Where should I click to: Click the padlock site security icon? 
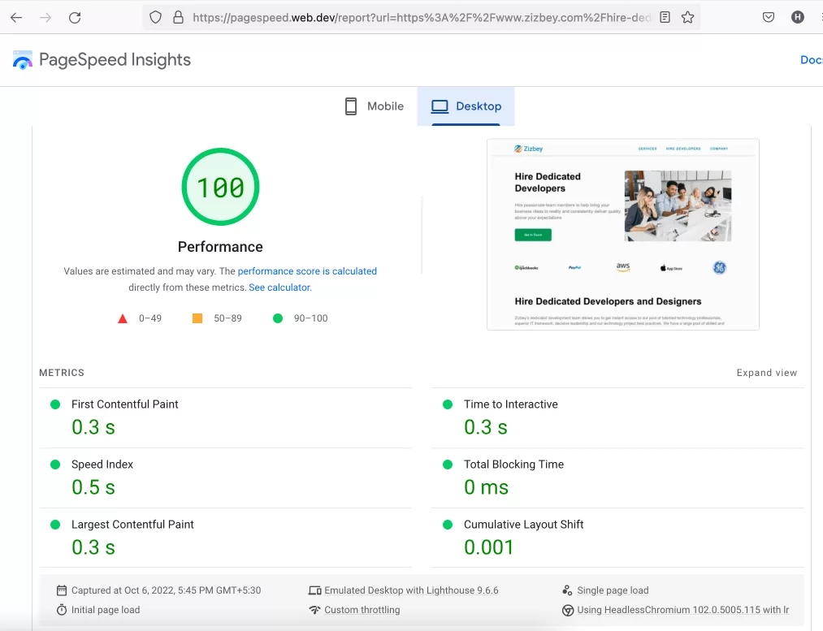tap(178, 17)
